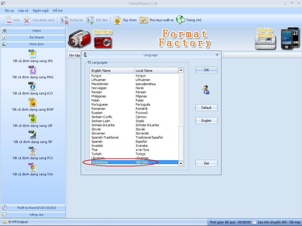Click the red camcorder Camera icon
This screenshot has height=226, width=302.
[x=79, y=39]
